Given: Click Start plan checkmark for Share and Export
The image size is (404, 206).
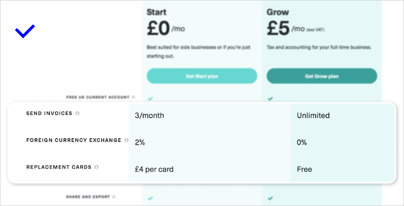Looking at the screenshot, I should (x=150, y=198).
